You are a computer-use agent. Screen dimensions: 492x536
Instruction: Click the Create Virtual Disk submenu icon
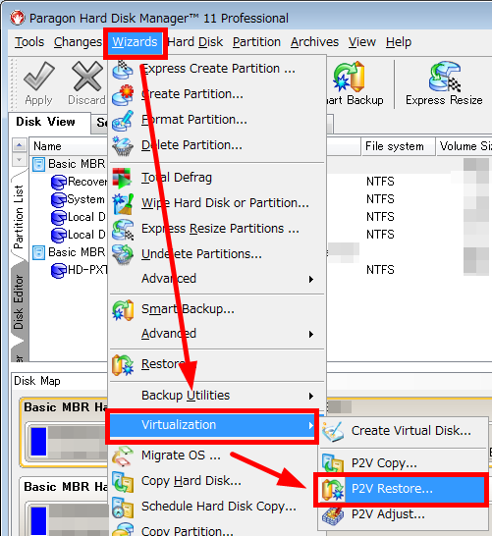[333, 431]
